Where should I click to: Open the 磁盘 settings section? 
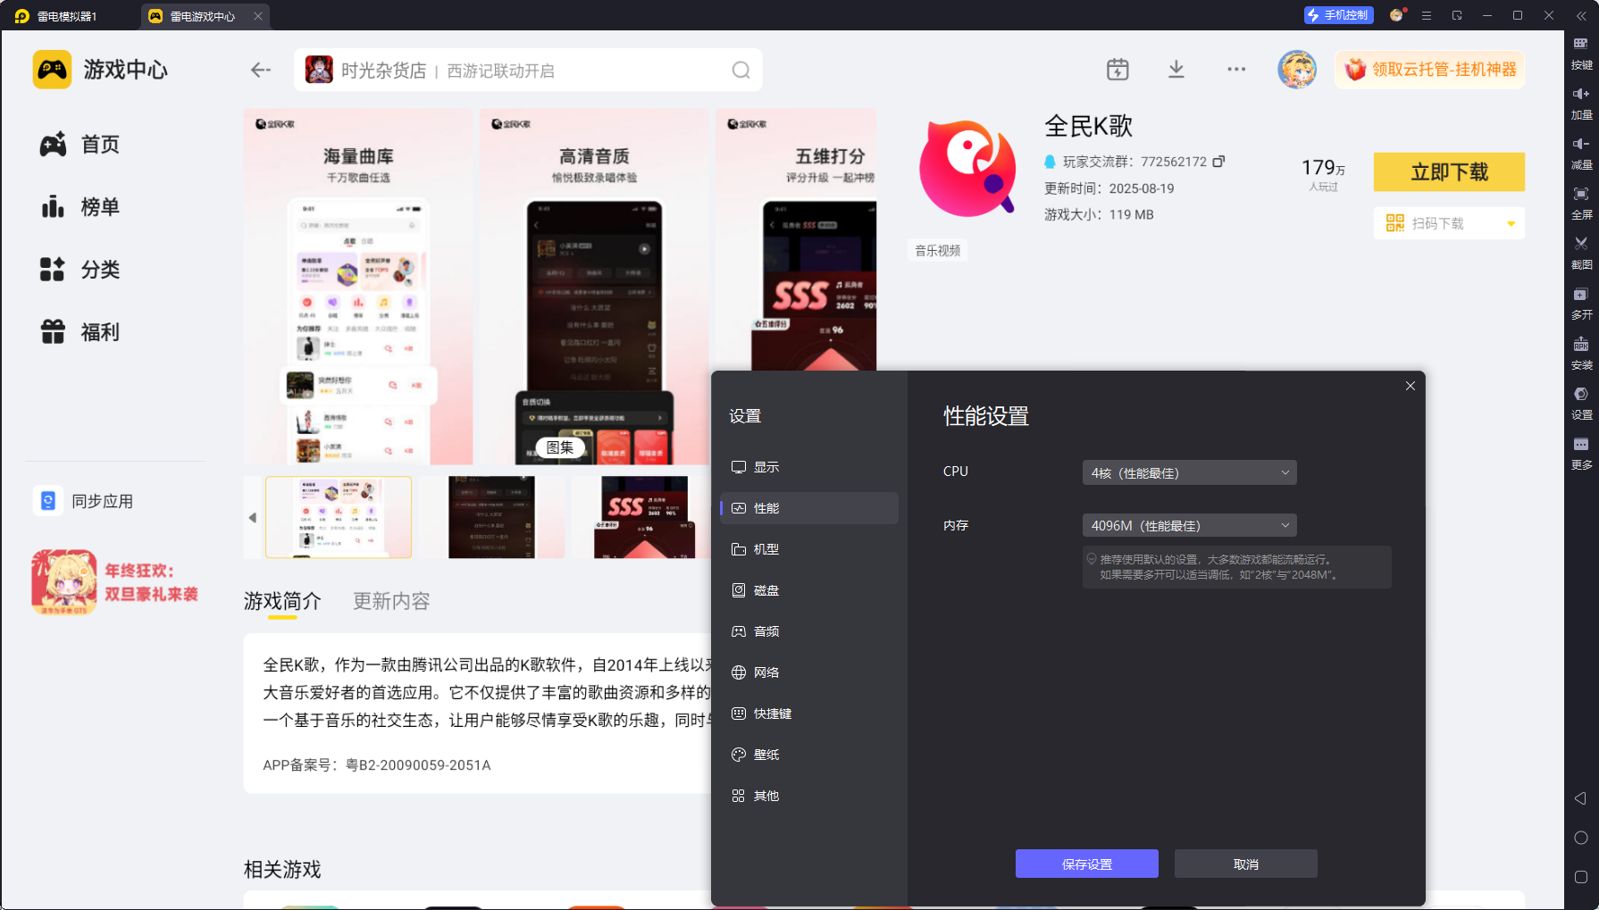click(809, 590)
